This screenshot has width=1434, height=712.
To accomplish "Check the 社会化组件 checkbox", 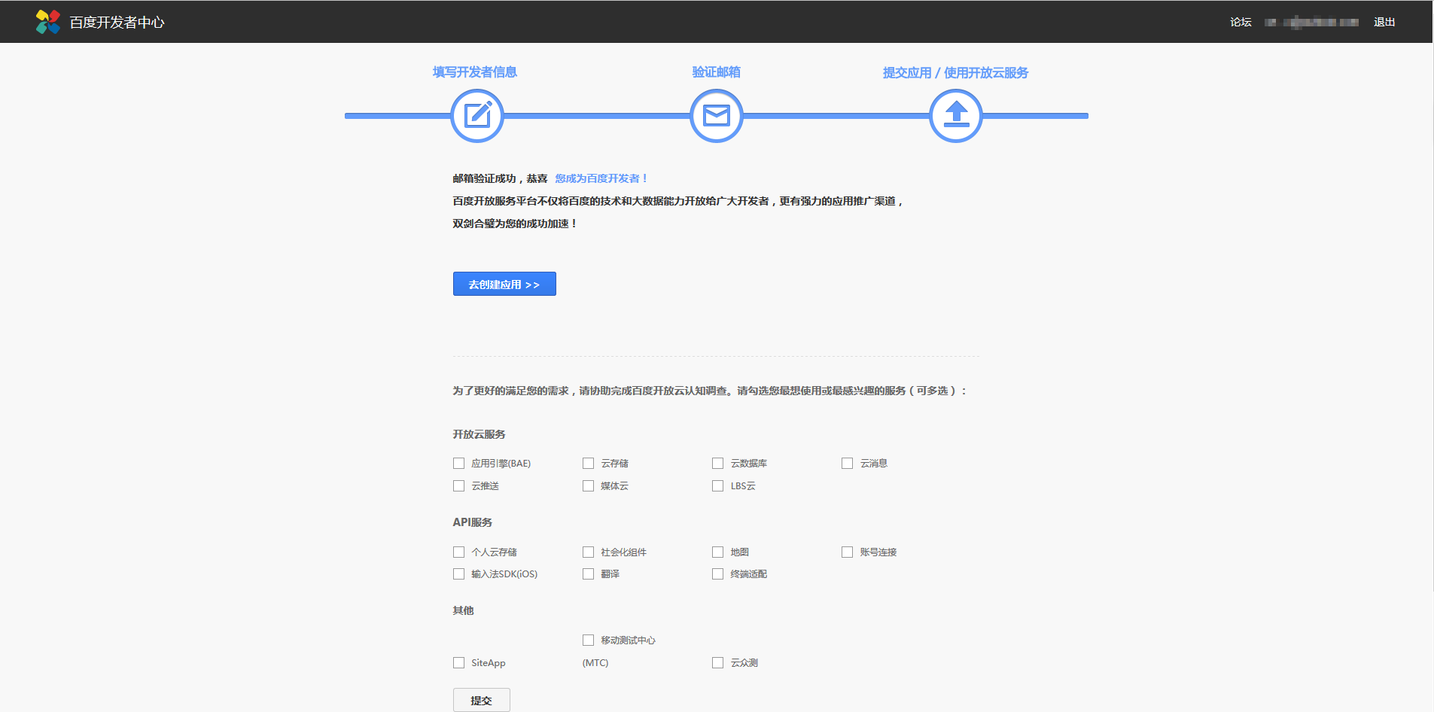I will click(x=589, y=552).
